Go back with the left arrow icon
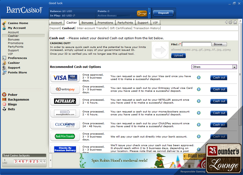 point(226,22)
